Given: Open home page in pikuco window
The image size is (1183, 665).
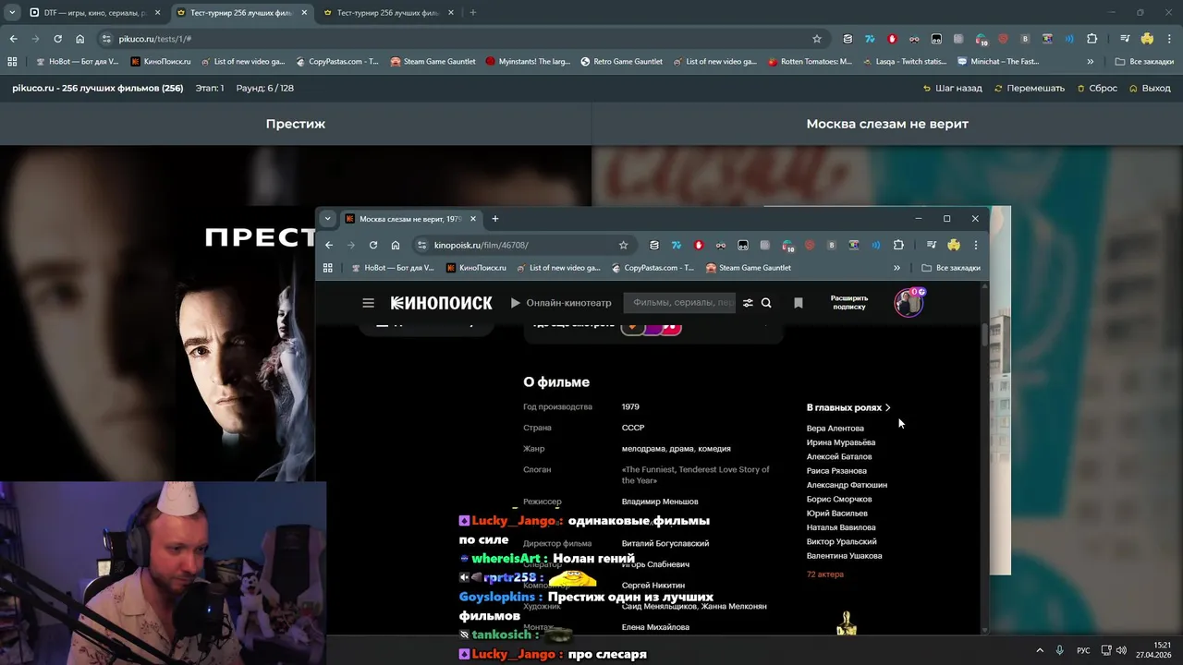Looking at the screenshot, I should click(79, 39).
